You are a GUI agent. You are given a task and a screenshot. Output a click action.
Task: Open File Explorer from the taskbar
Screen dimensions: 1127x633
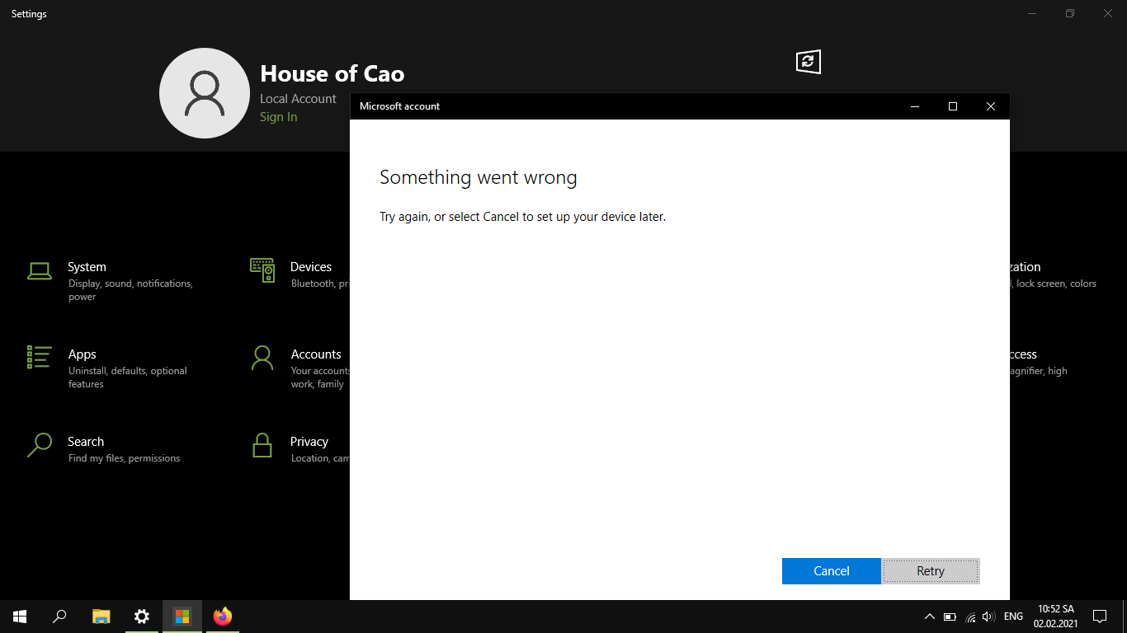pos(101,617)
